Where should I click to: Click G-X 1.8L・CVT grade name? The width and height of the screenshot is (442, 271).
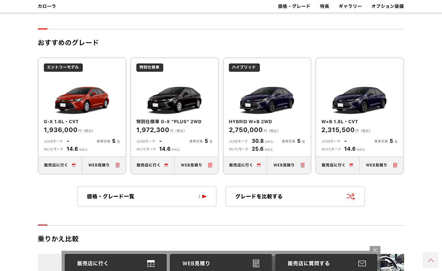(x=61, y=122)
